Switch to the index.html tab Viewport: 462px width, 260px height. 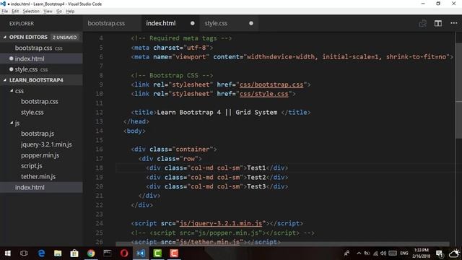tap(161, 23)
